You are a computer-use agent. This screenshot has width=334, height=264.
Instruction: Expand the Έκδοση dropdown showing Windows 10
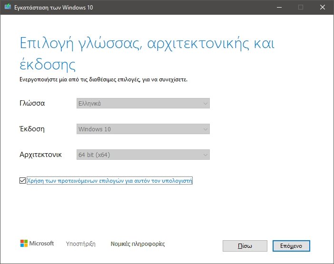143,129
